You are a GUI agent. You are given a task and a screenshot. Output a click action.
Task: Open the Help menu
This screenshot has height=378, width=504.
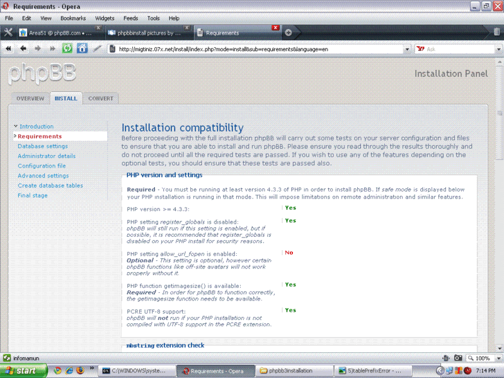(x=174, y=18)
